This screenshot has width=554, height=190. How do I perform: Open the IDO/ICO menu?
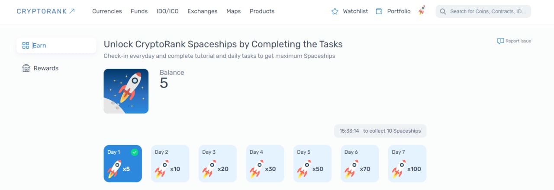167,11
